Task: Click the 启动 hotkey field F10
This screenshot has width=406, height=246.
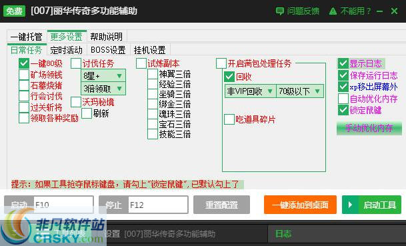Action: click(x=63, y=205)
